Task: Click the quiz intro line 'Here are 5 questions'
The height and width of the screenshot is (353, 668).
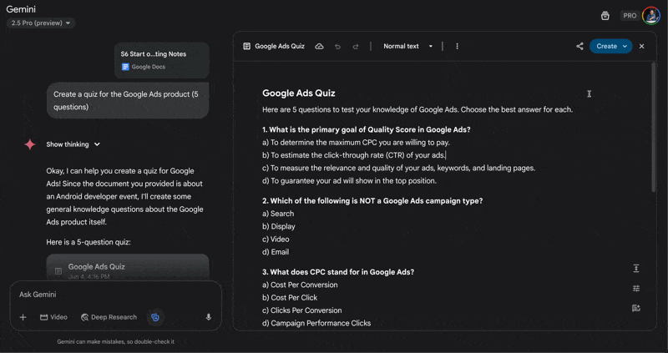Action: (x=417, y=110)
